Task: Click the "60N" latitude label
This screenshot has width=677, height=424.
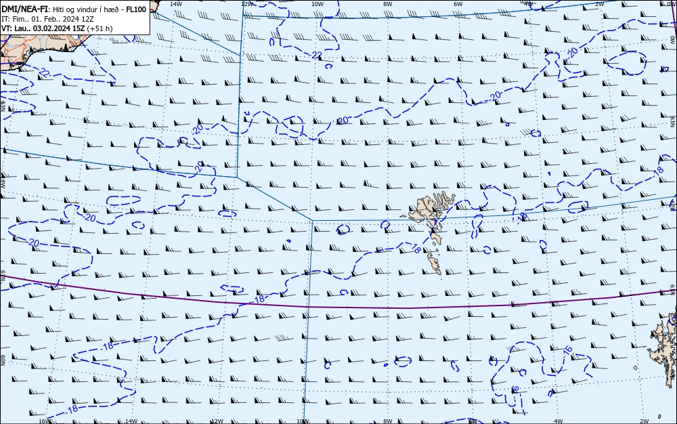Action: [x=3, y=360]
